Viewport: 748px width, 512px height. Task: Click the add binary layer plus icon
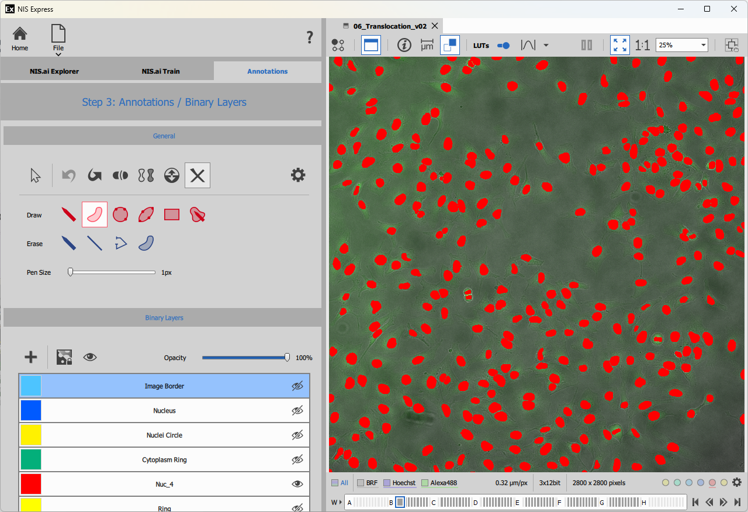[x=31, y=357]
